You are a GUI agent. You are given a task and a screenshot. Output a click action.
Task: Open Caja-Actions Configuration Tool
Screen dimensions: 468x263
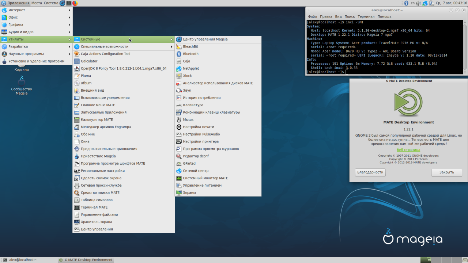pos(124,54)
